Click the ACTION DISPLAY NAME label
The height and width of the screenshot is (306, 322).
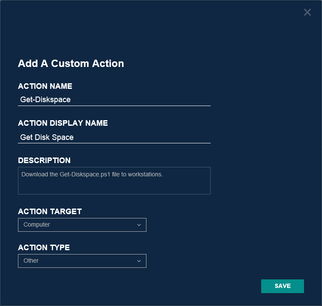(63, 123)
